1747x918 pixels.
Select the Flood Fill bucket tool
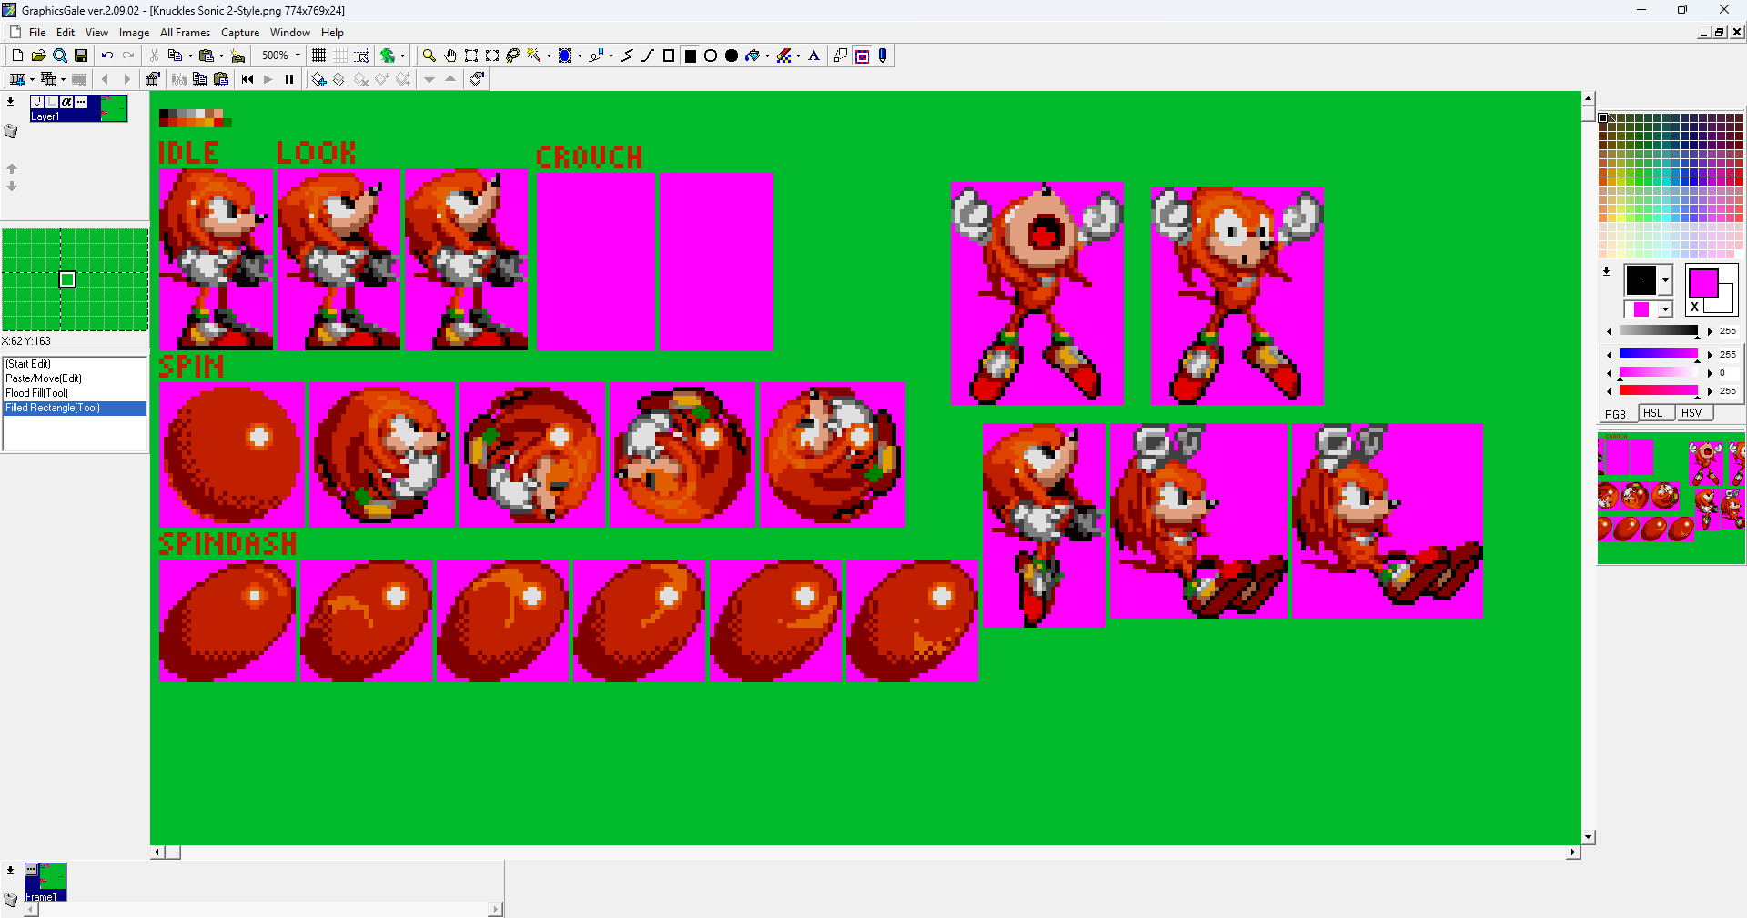point(752,55)
